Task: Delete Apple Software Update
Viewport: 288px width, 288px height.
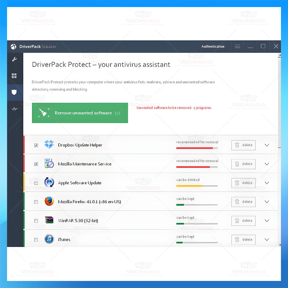Action: [x=244, y=183]
